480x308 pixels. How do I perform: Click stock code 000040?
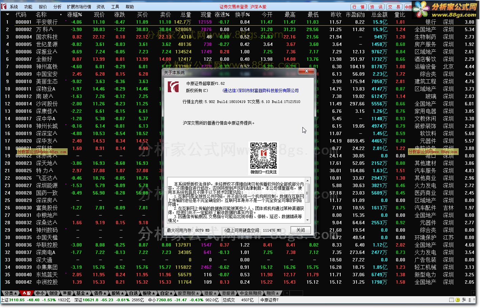24,275
